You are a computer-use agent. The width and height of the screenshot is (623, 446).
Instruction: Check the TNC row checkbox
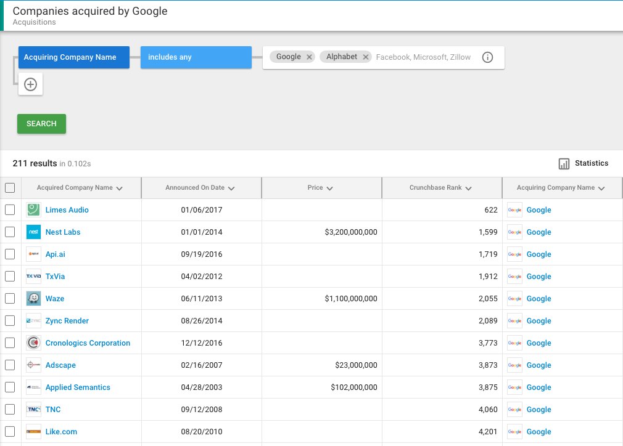[x=10, y=410]
